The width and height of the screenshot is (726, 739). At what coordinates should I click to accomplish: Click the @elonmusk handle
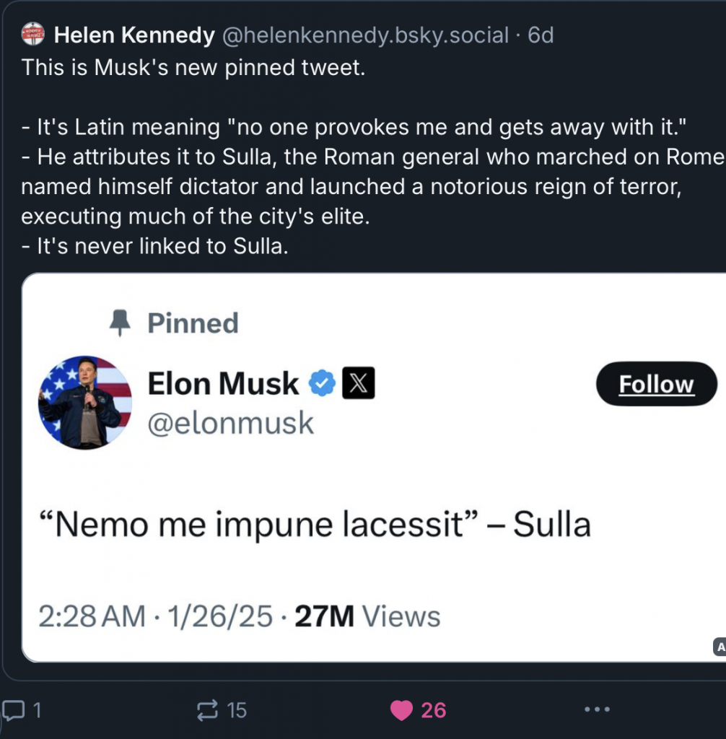(231, 423)
